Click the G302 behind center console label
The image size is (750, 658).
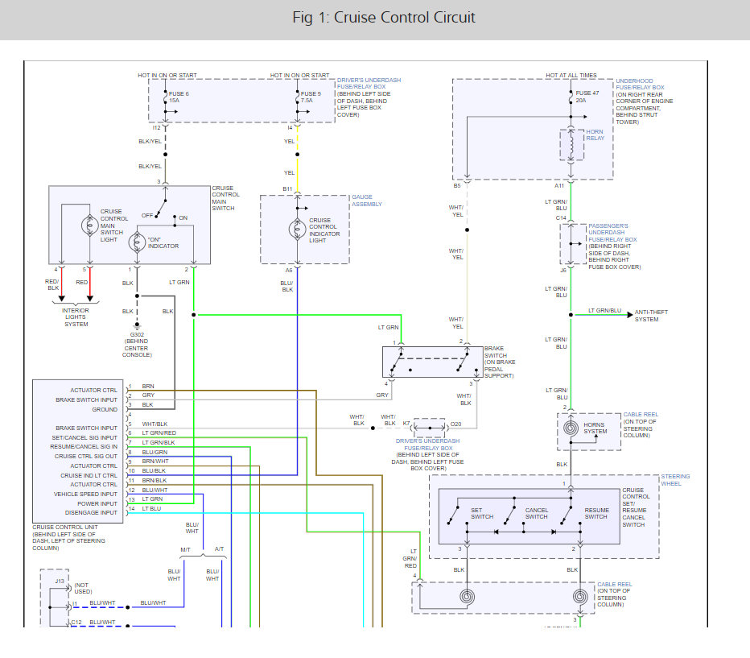(137, 345)
